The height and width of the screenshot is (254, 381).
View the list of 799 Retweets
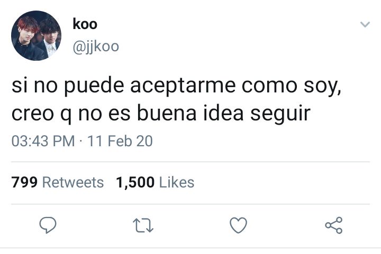coord(57,182)
